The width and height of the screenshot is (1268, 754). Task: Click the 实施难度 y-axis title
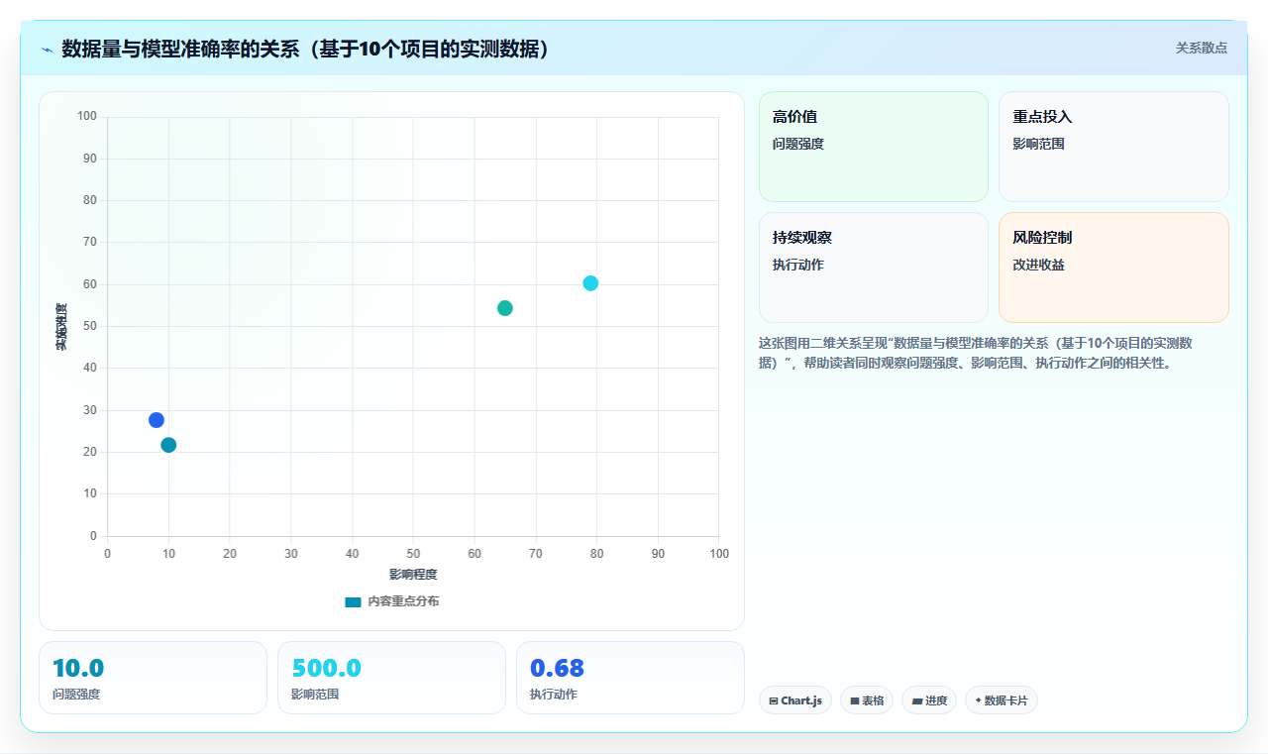tap(61, 326)
